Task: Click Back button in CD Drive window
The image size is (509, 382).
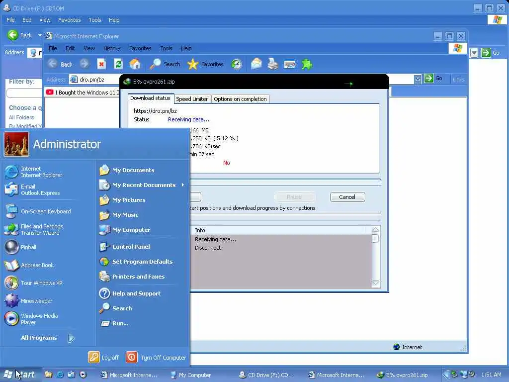Action: [x=20, y=35]
